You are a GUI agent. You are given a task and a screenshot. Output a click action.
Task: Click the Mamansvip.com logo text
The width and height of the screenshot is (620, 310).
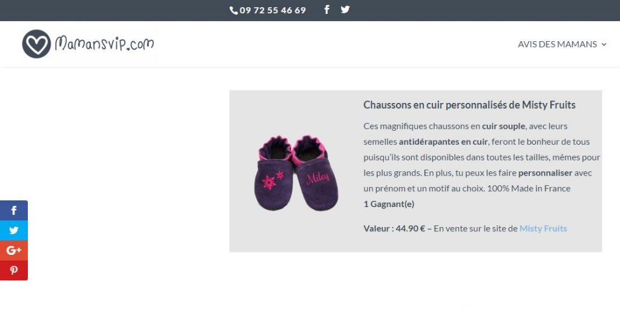pos(104,43)
